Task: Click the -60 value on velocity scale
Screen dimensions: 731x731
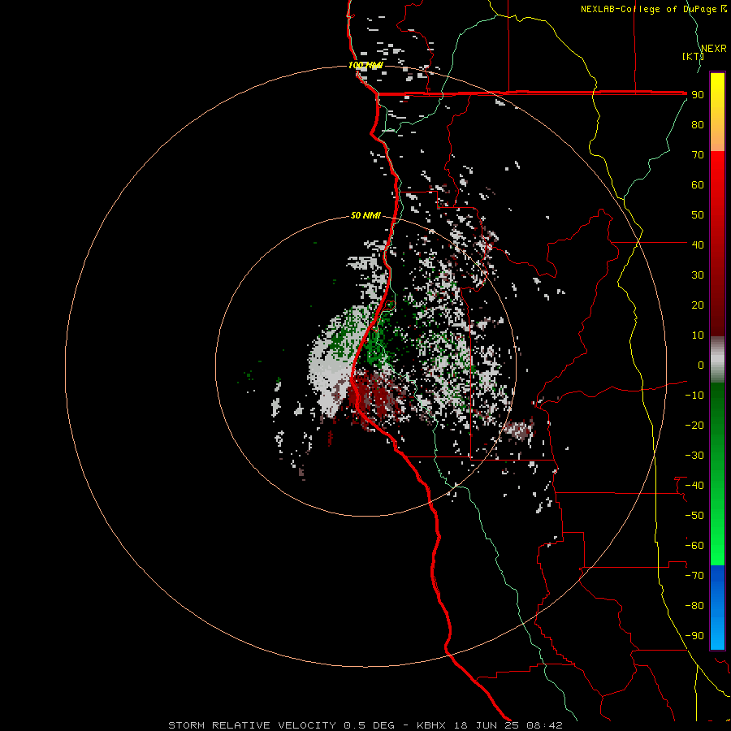Action: (x=694, y=546)
